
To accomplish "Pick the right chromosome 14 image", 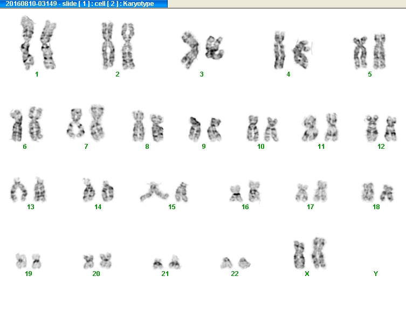I will pyautogui.click(x=107, y=191).
